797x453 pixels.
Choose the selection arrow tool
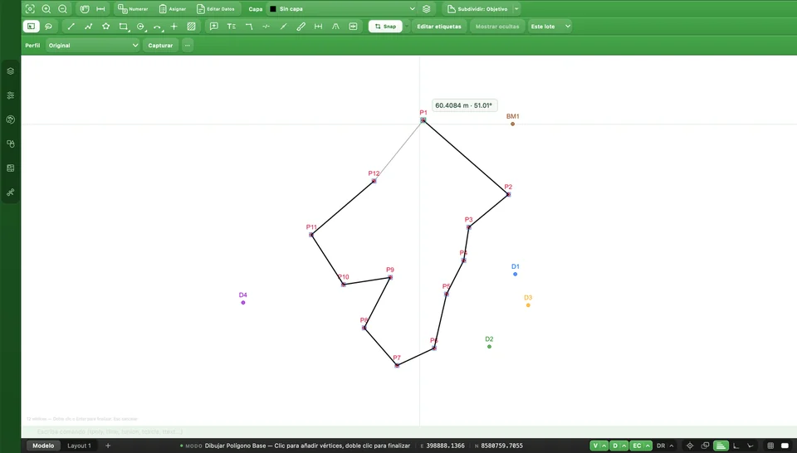pos(31,27)
